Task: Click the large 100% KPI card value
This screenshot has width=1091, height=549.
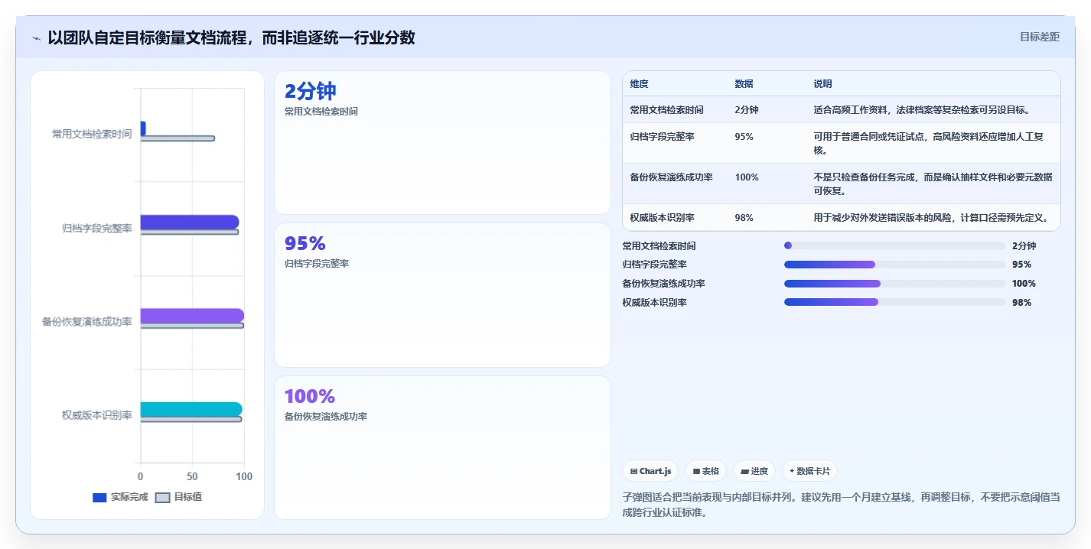Action: 310,397
